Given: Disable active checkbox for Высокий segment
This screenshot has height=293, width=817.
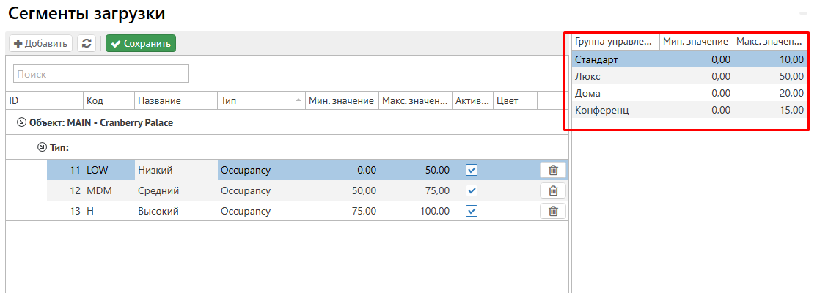Looking at the screenshot, I should tap(472, 211).
